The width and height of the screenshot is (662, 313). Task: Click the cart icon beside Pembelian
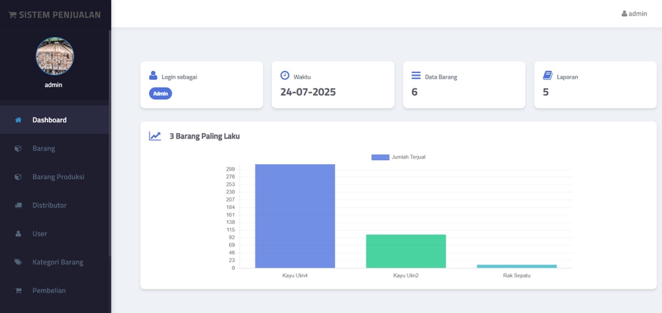point(18,291)
